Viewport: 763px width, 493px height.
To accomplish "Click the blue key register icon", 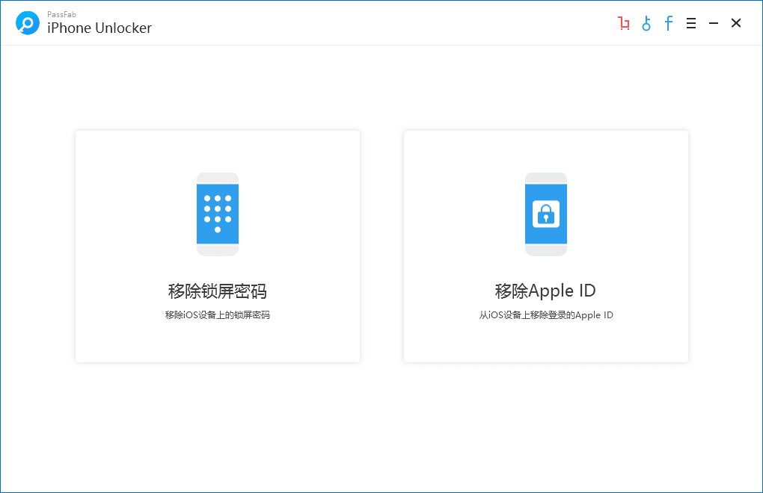I will click(x=646, y=23).
